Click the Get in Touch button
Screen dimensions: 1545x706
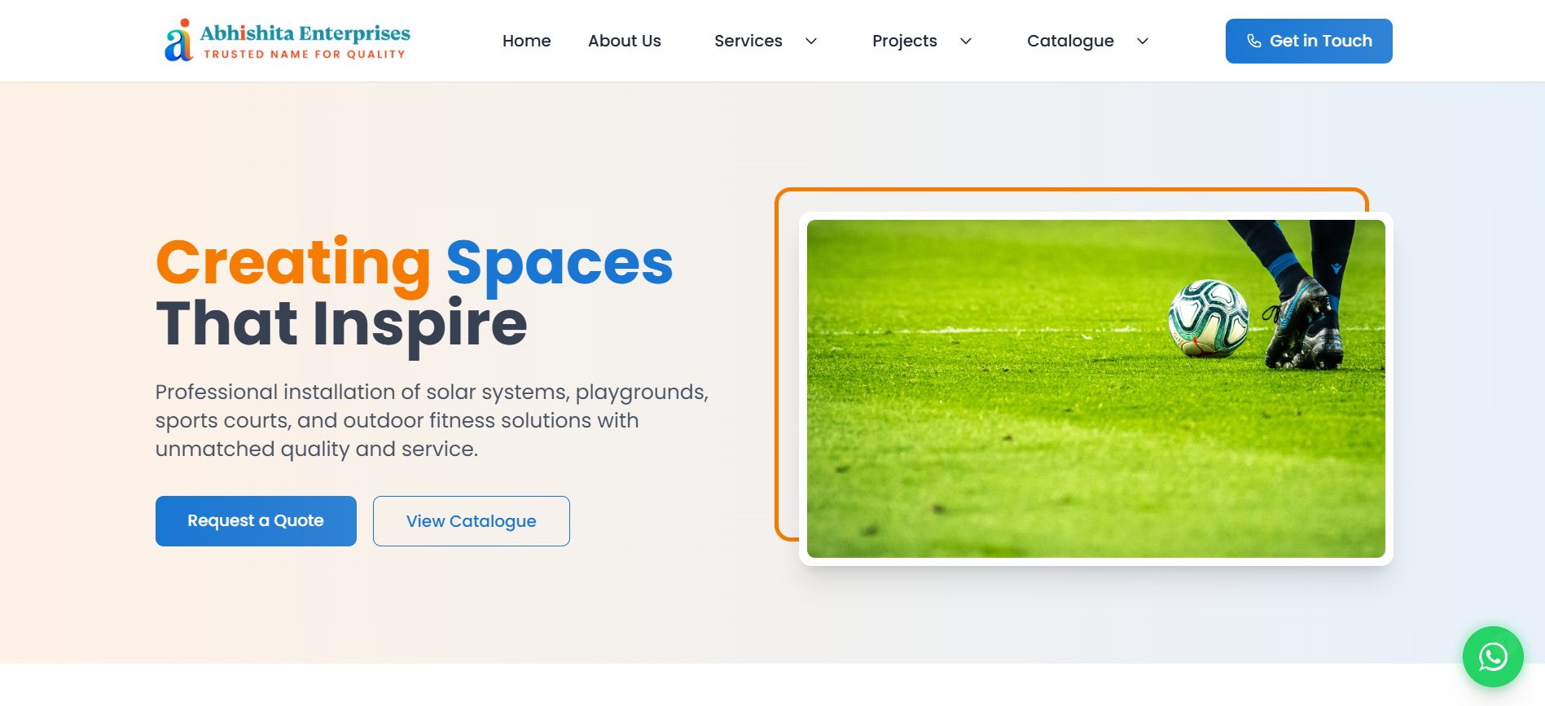click(x=1309, y=41)
